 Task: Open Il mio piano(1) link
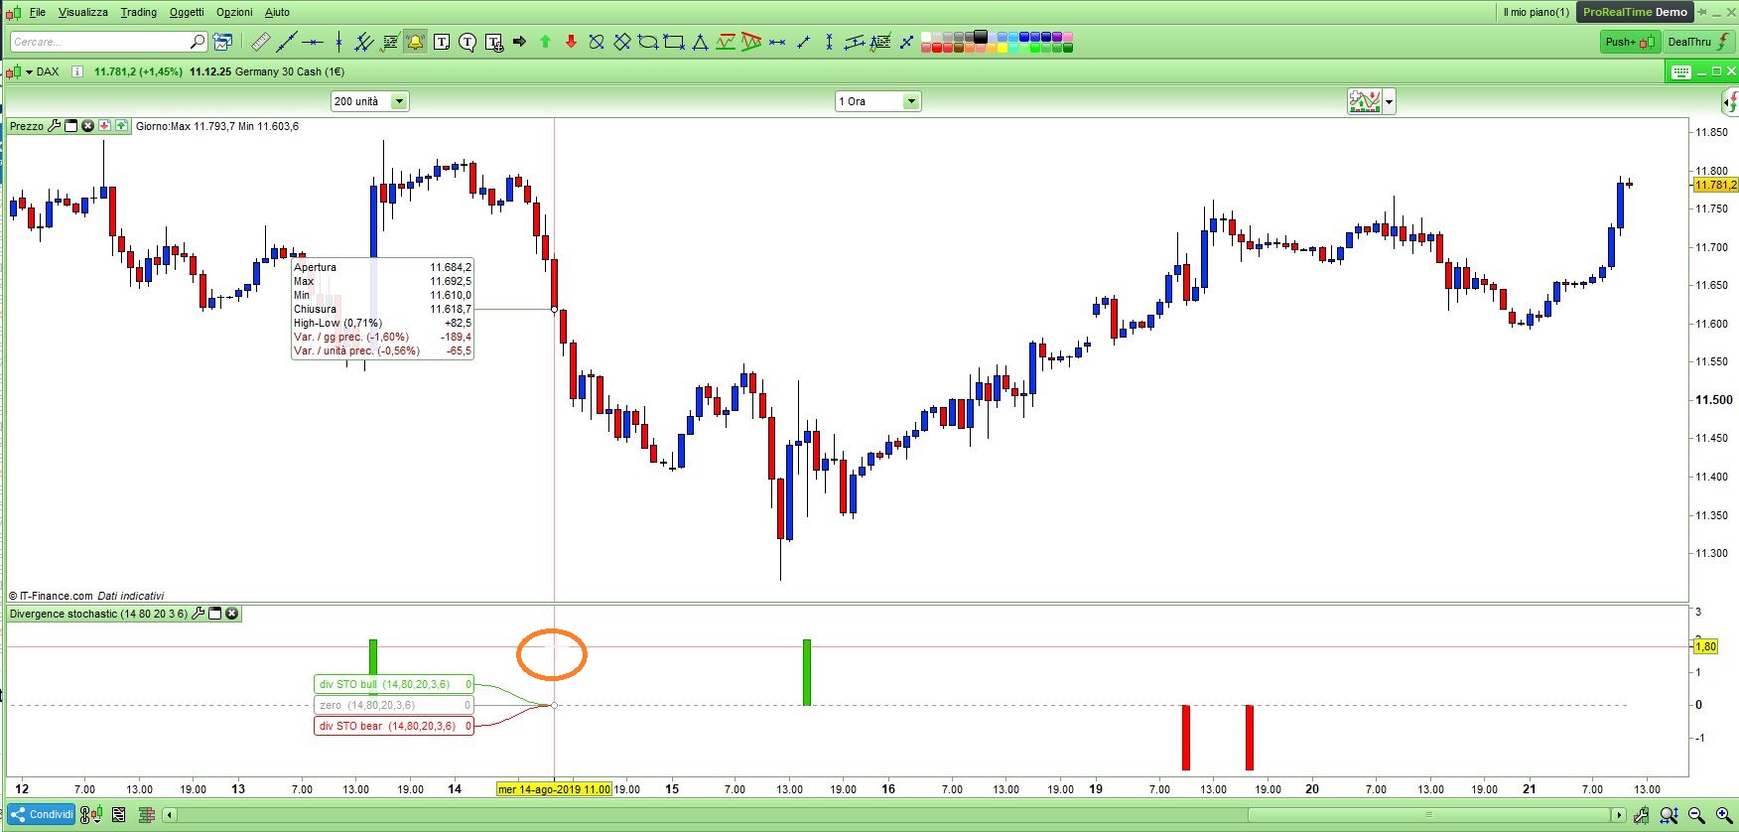pyautogui.click(x=1537, y=12)
